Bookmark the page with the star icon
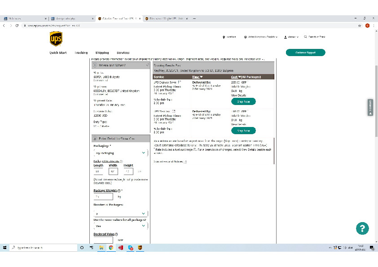 (x=360, y=26)
